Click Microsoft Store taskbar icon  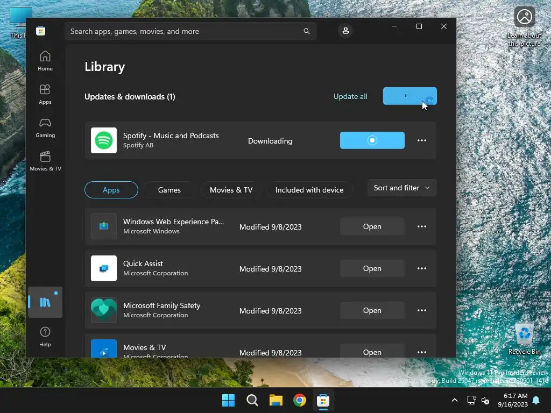click(x=323, y=400)
